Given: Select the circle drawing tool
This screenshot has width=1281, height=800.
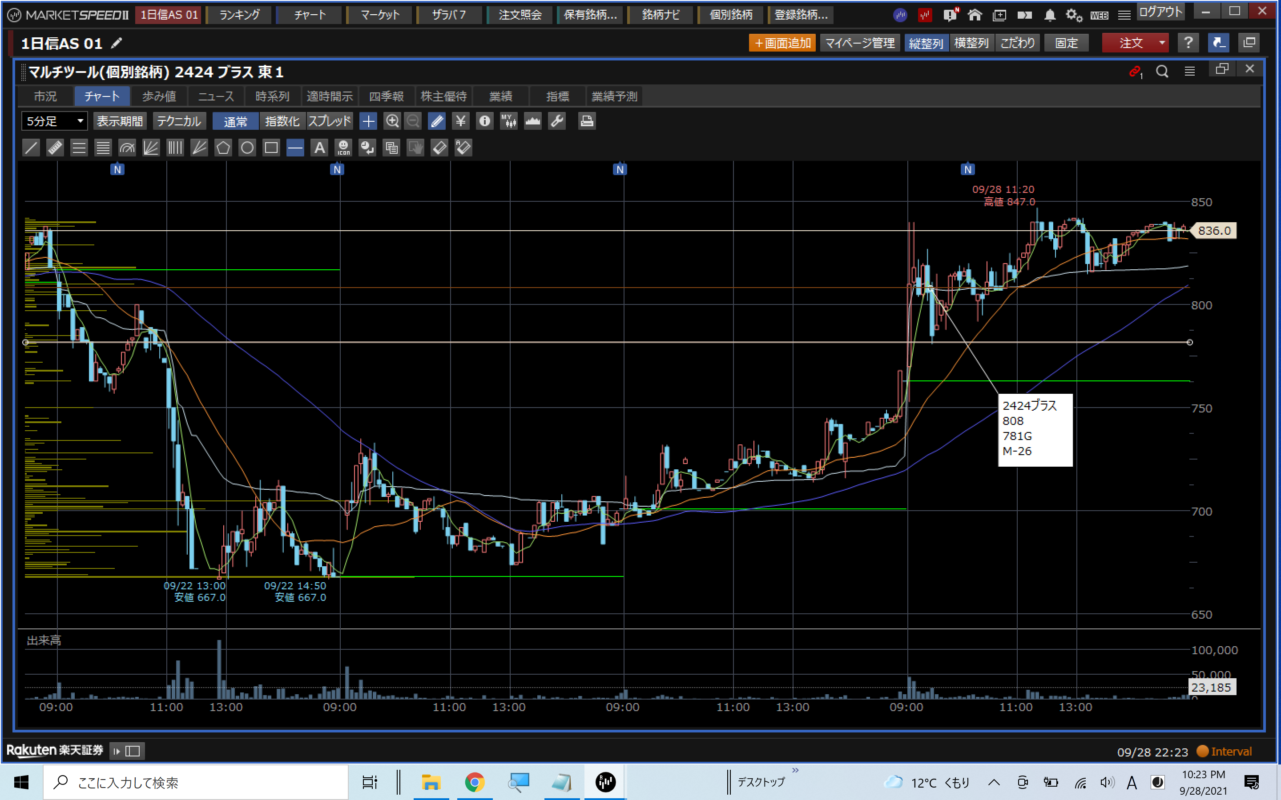Looking at the screenshot, I should click(x=247, y=148).
